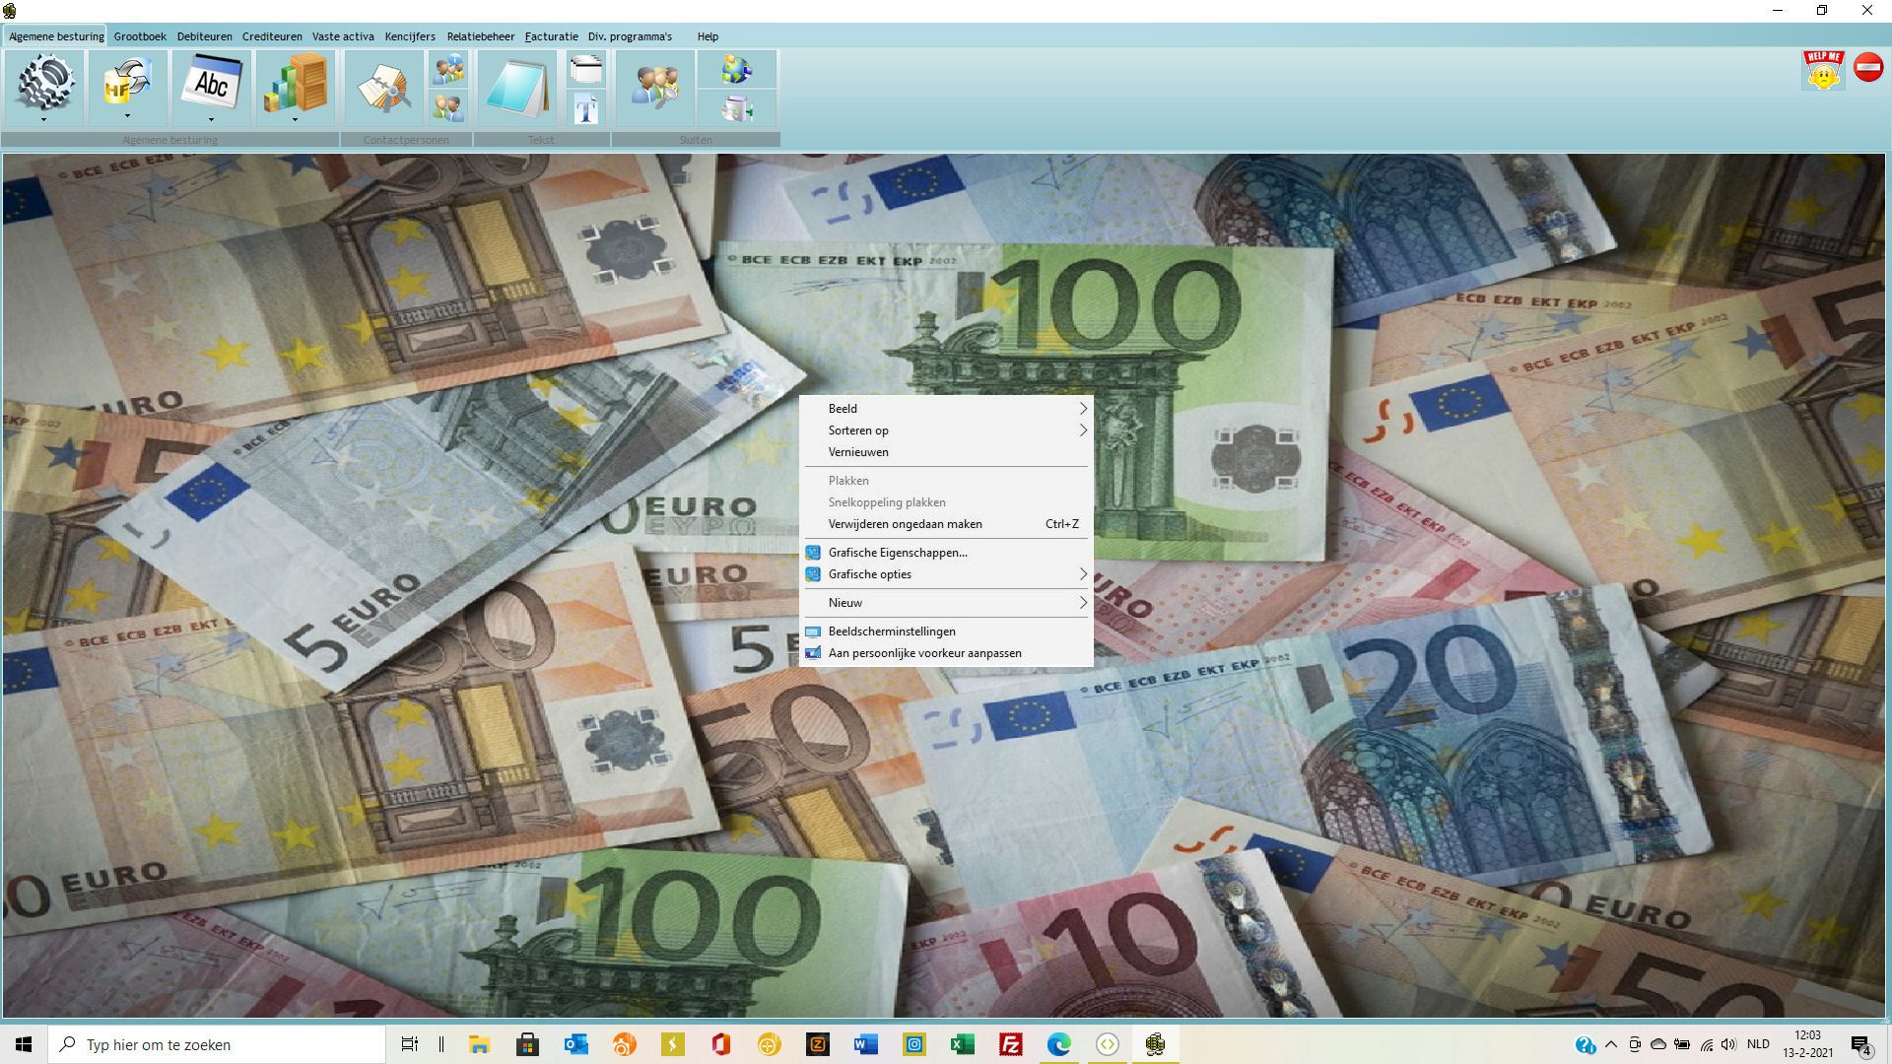Open File Explorer from the taskbar
1892x1064 pixels.
[x=479, y=1044]
